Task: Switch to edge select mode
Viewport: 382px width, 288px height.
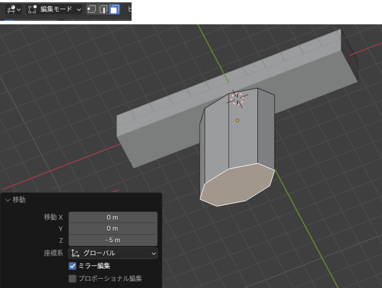Action: point(103,9)
